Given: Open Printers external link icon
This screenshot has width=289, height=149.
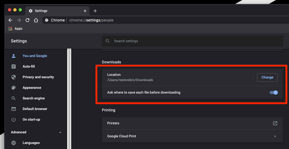Looking at the screenshot, I should 275,123.
